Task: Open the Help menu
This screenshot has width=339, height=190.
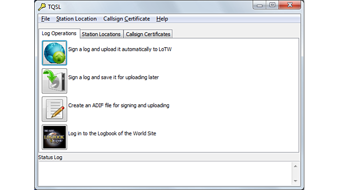Action: [162, 19]
